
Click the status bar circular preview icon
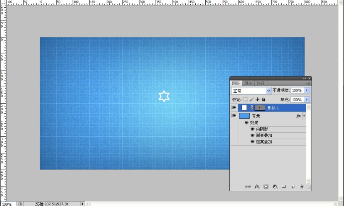(x=20, y=204)
